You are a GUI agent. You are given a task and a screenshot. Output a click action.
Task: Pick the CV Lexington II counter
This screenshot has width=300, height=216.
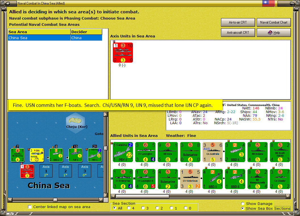145,179
